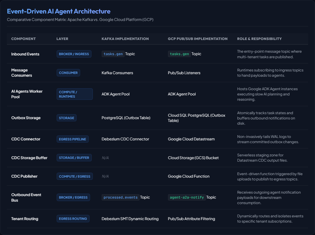The image size is (315, 235).
Task: Click the 'PostgreSQL (Outbox Table)' Kafka cell
Action: (x=126, y=118)
